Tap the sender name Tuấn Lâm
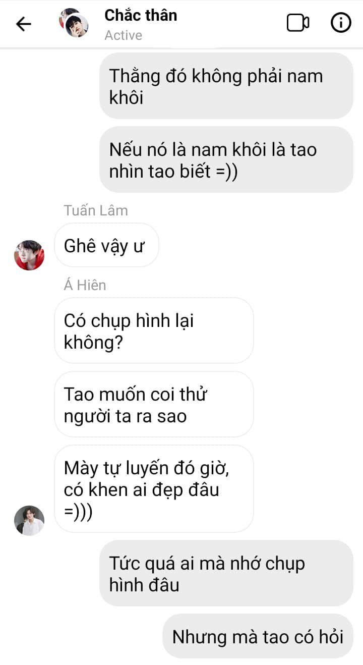The height and width of the screenshot is (665, 363). pyautogui.click(x=96, y=210)
